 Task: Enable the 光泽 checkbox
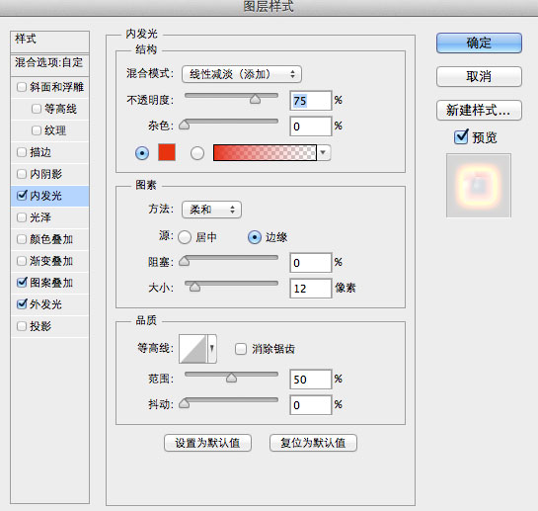pyautogui.click(x=22, y=217)
